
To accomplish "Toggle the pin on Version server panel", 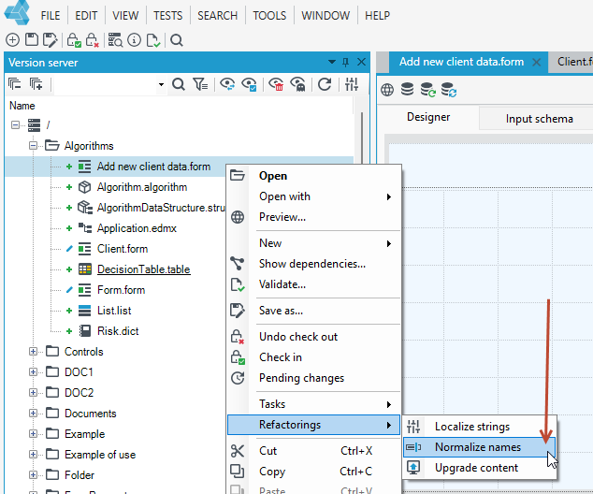I will point(345,62).
